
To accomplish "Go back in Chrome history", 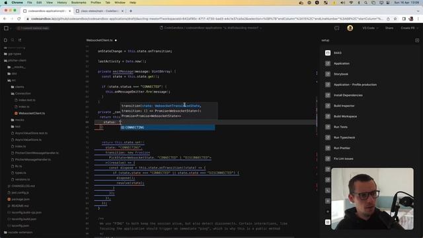I will click(5, 19).
